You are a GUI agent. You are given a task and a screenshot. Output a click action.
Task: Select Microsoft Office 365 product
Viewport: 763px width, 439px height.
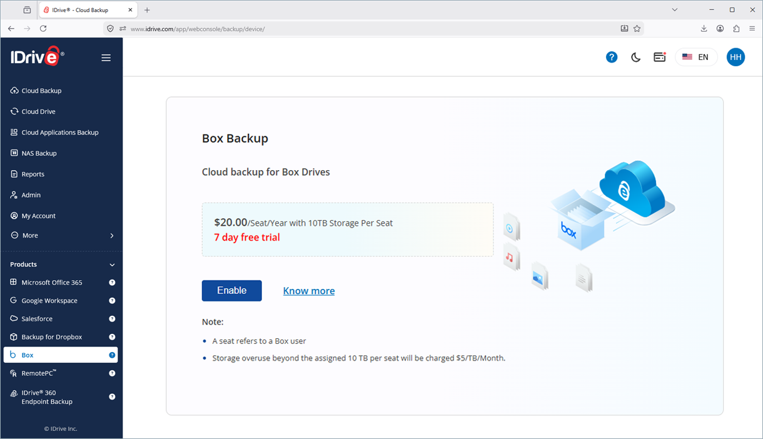coord(52,283)
